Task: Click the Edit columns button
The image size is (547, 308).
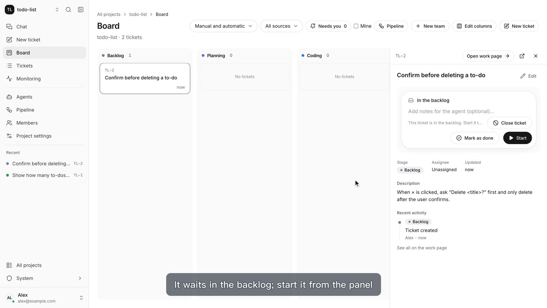Action: coord(474,26)
